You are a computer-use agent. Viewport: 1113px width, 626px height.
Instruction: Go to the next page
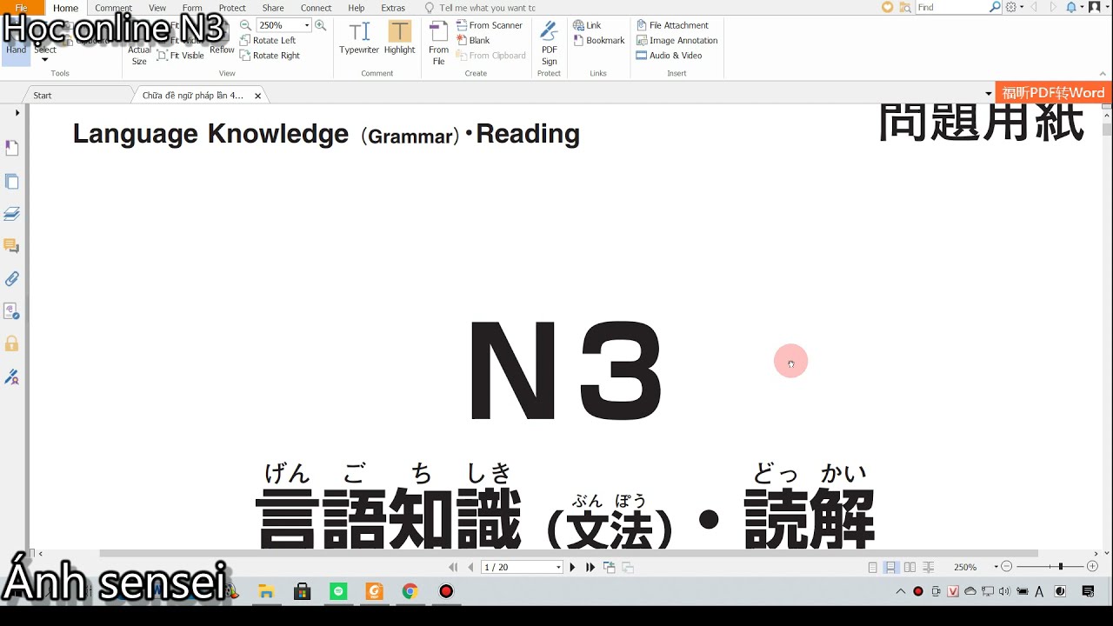572,567
